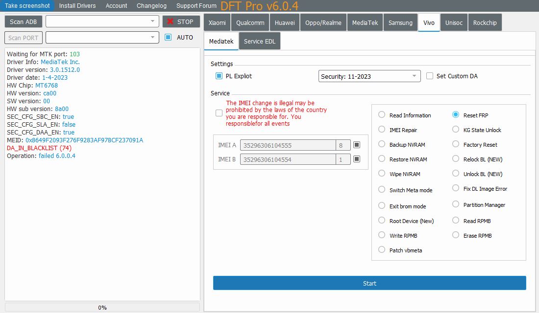Screen dimensions: 539x313
Task: Toggle the square box beside IMEI A
Action: (x=357, y=145)
